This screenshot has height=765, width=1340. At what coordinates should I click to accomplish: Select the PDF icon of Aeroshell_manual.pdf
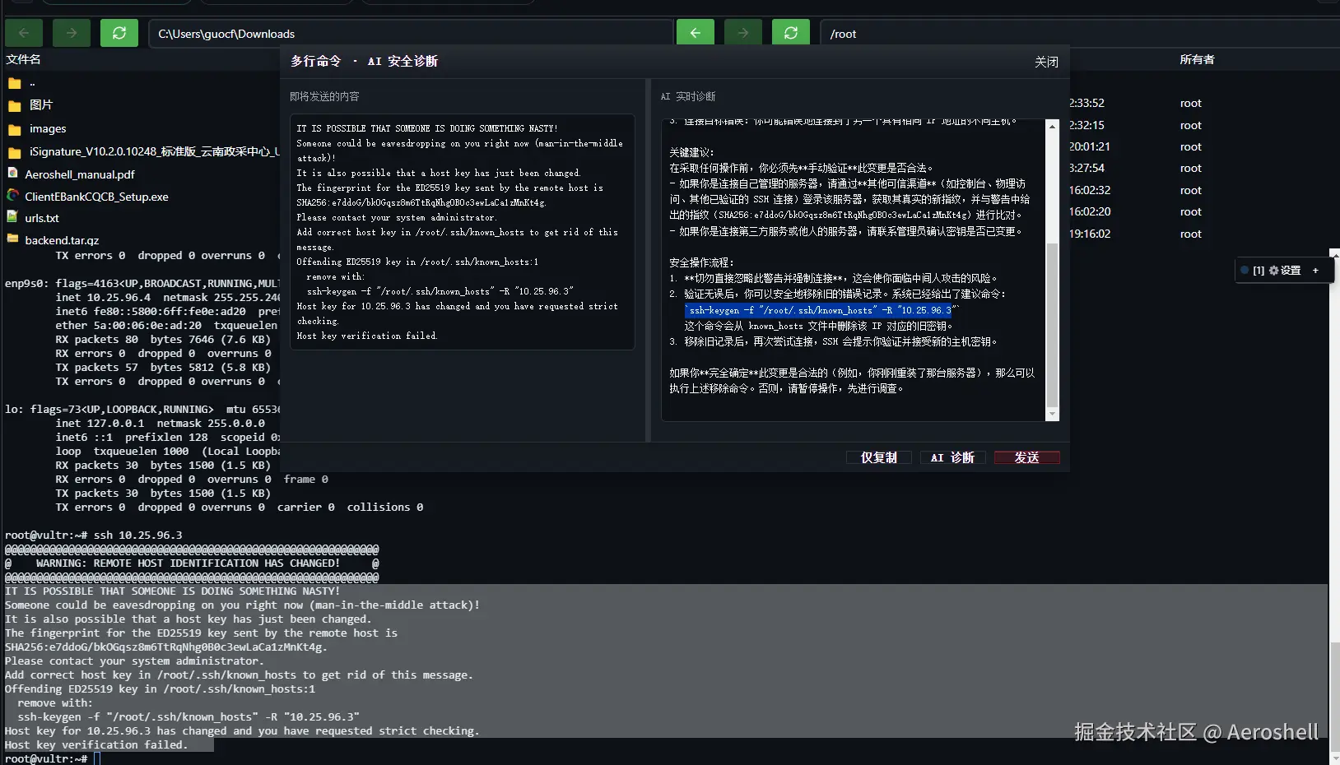click(13, 174)
